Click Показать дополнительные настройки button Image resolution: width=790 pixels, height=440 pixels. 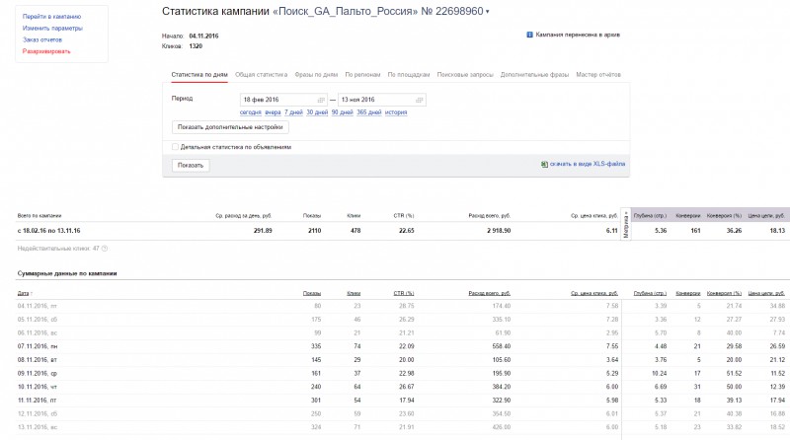[x=230, y=126]
